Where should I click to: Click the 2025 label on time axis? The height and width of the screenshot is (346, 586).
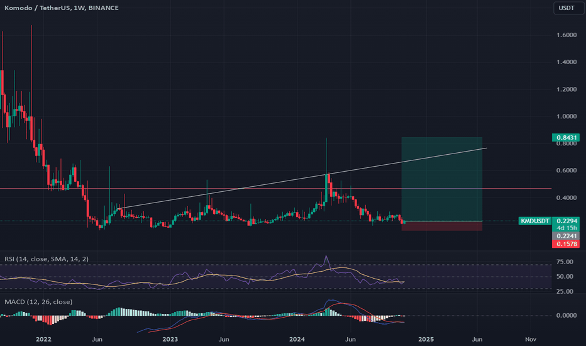click(x=426, y=339)
